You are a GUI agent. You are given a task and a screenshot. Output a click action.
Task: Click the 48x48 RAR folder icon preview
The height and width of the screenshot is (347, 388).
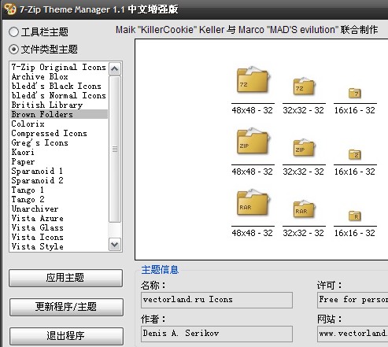pyautogui.click(x=253, y=202)
